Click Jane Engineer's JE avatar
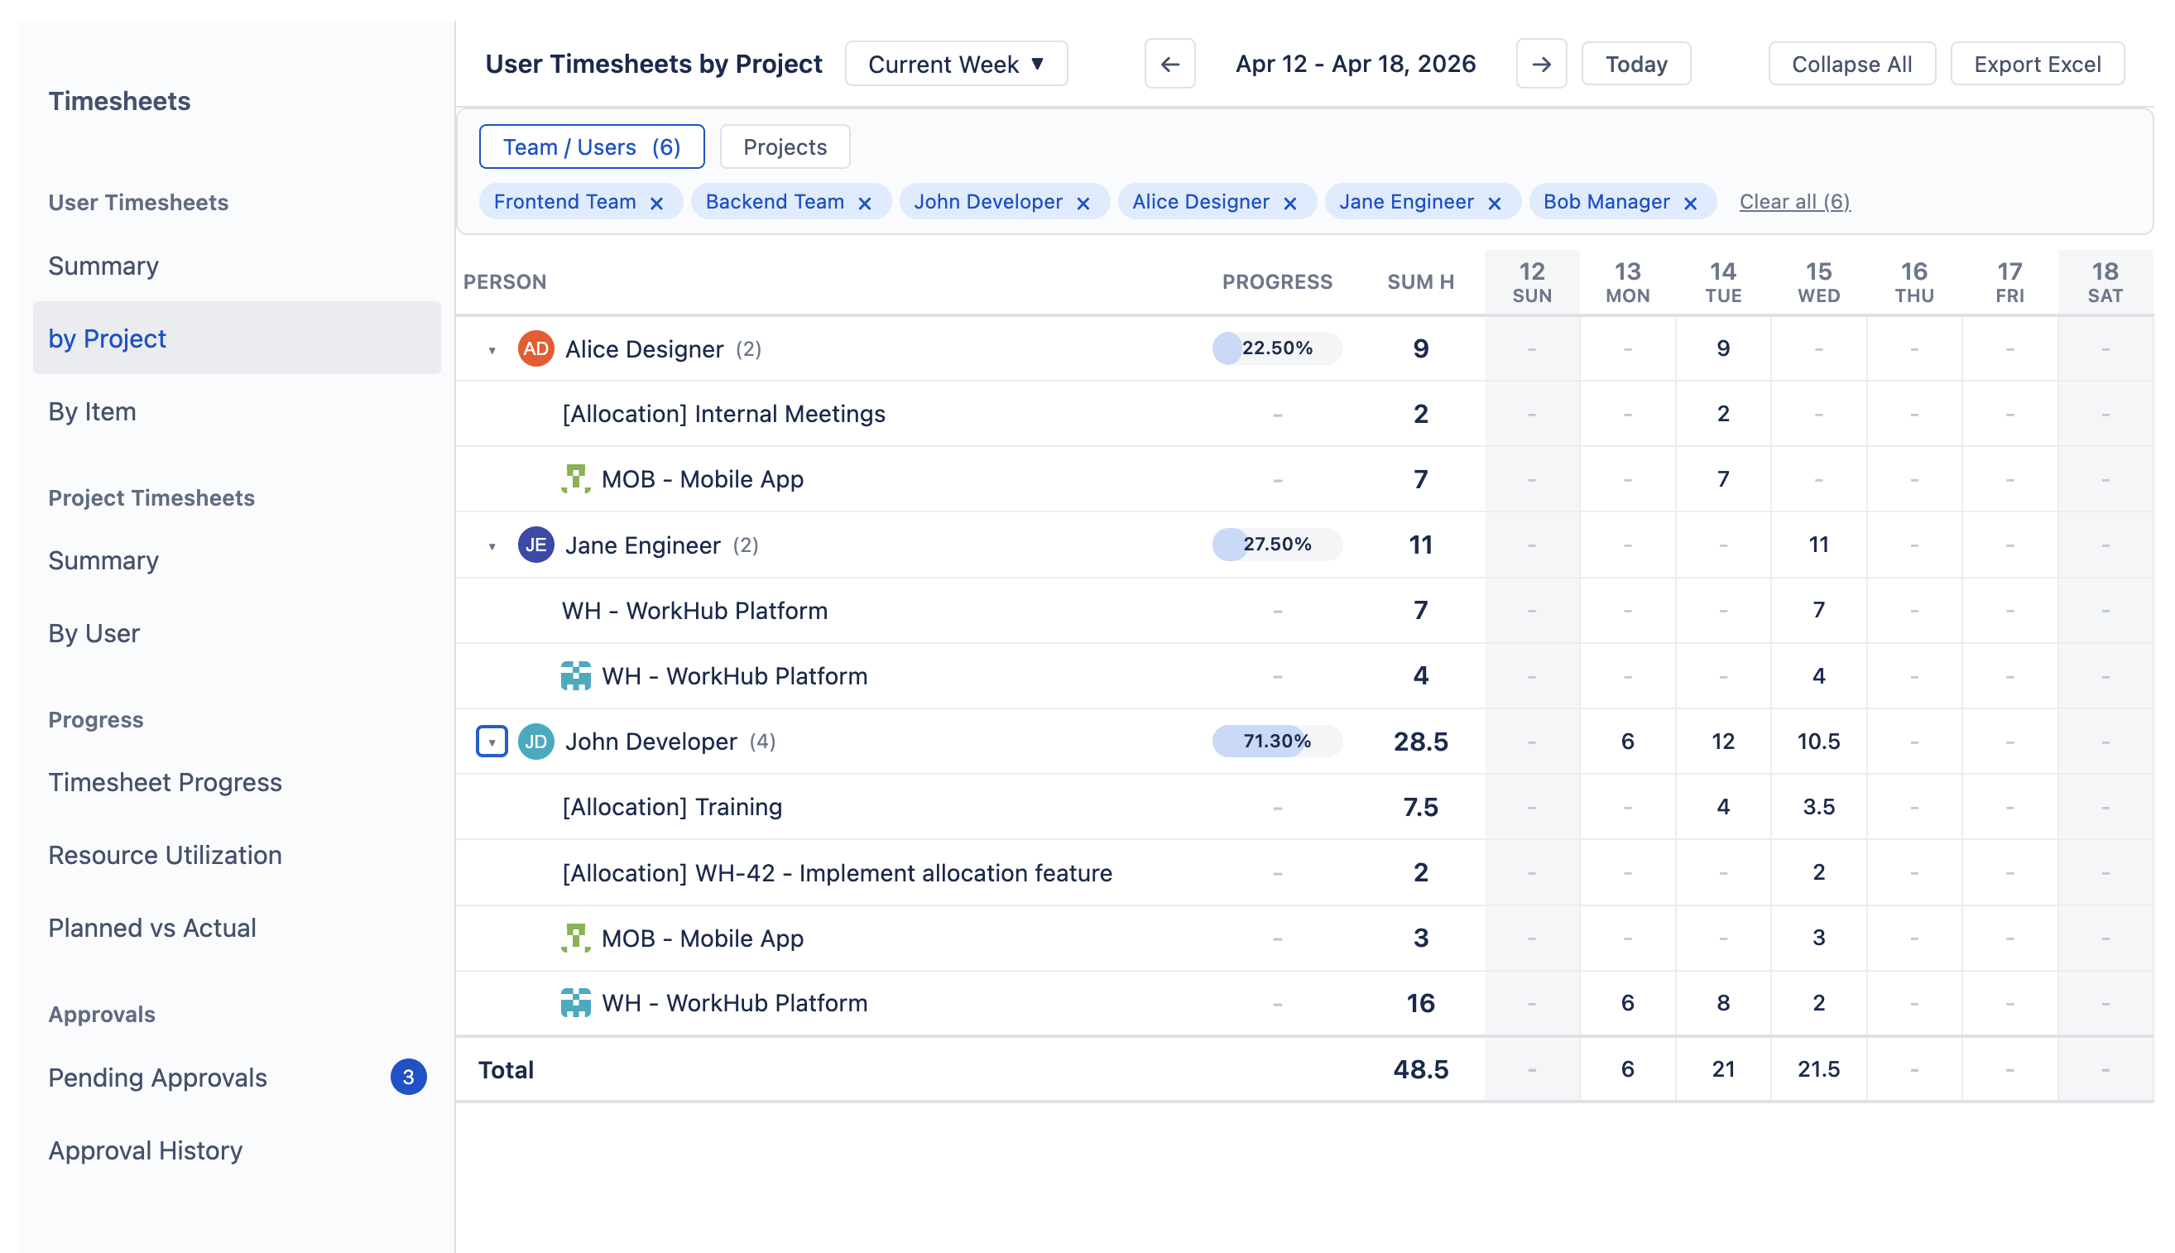Image resolution: width=2175 pixels, height=1253 pixels. click(535, 544)
